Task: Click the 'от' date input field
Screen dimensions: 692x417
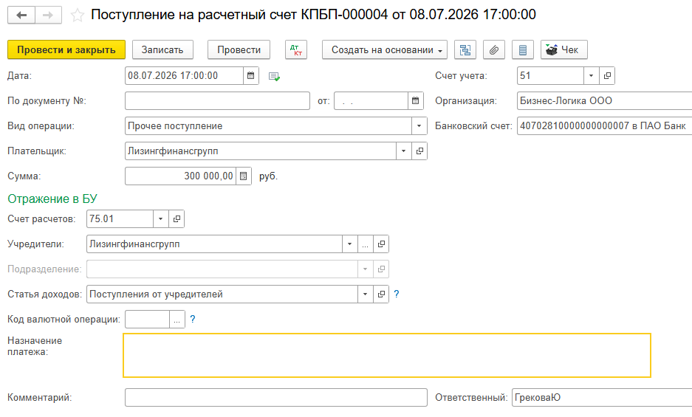Action: click(371, 101)
